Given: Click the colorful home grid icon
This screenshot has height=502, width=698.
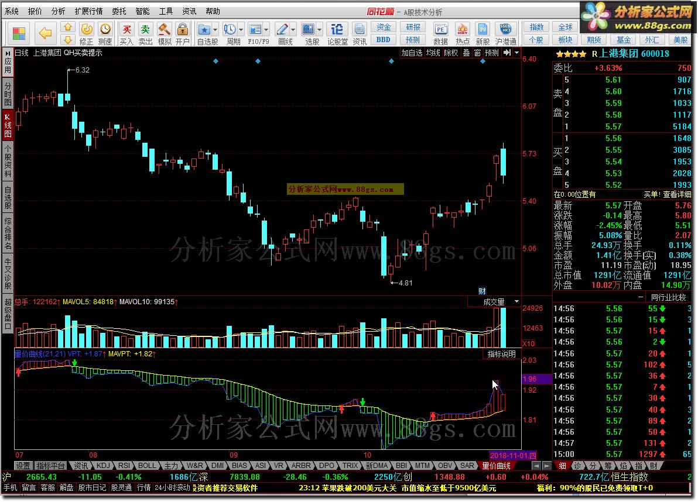Looking at the screenshot, I should coord(19,33).
